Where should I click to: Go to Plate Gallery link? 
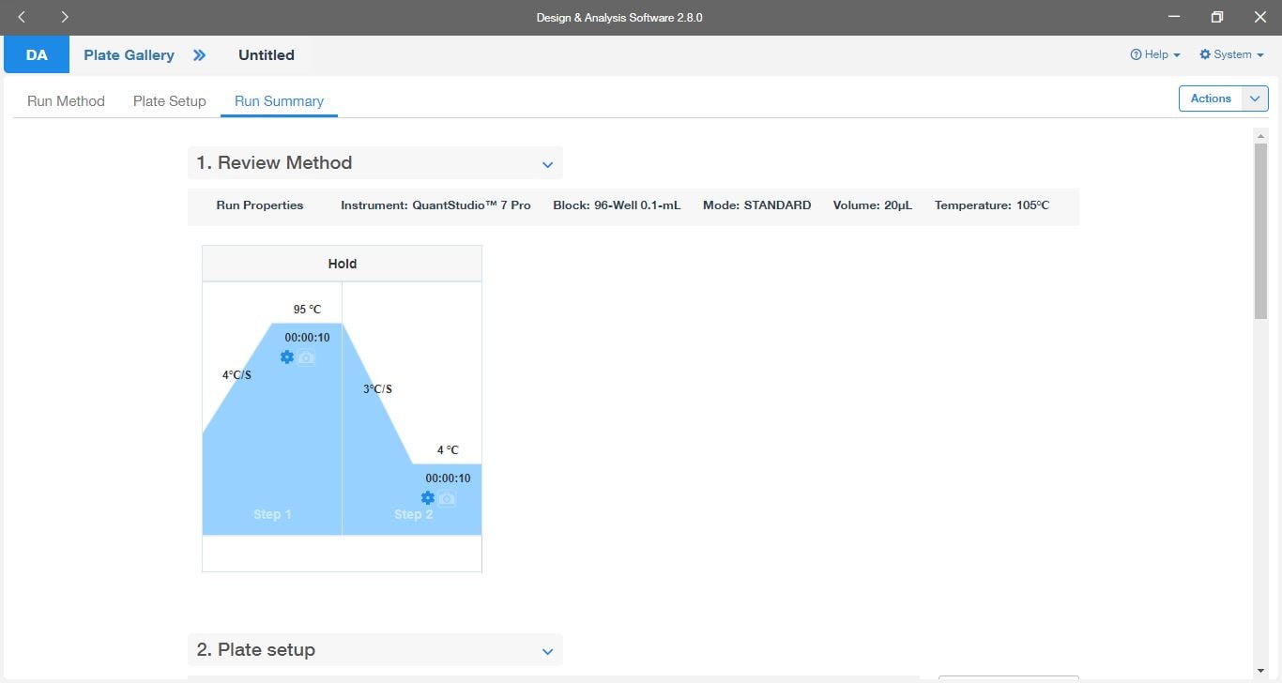129,55
